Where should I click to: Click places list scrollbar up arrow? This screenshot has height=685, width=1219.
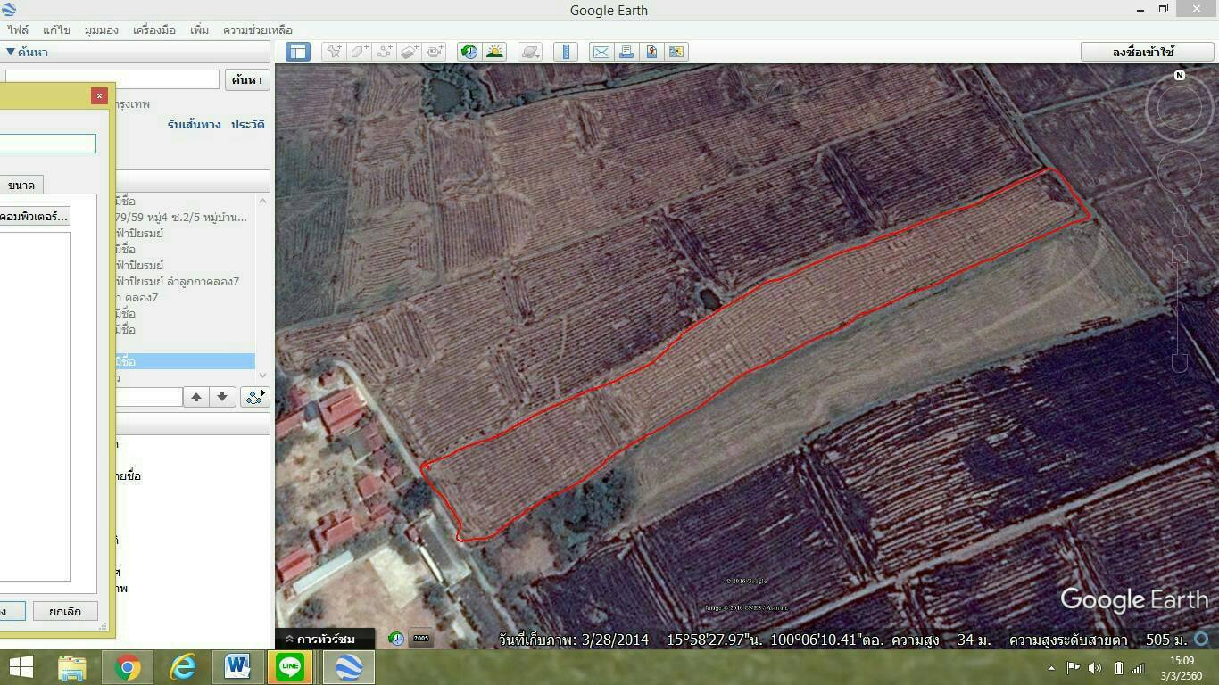(x=263, y=201)
